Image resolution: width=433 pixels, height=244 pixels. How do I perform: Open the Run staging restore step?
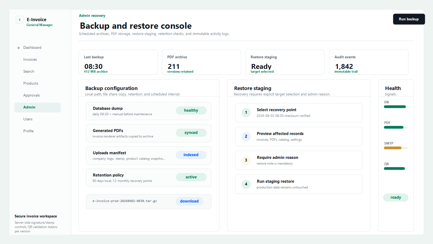tap(299, 184)
